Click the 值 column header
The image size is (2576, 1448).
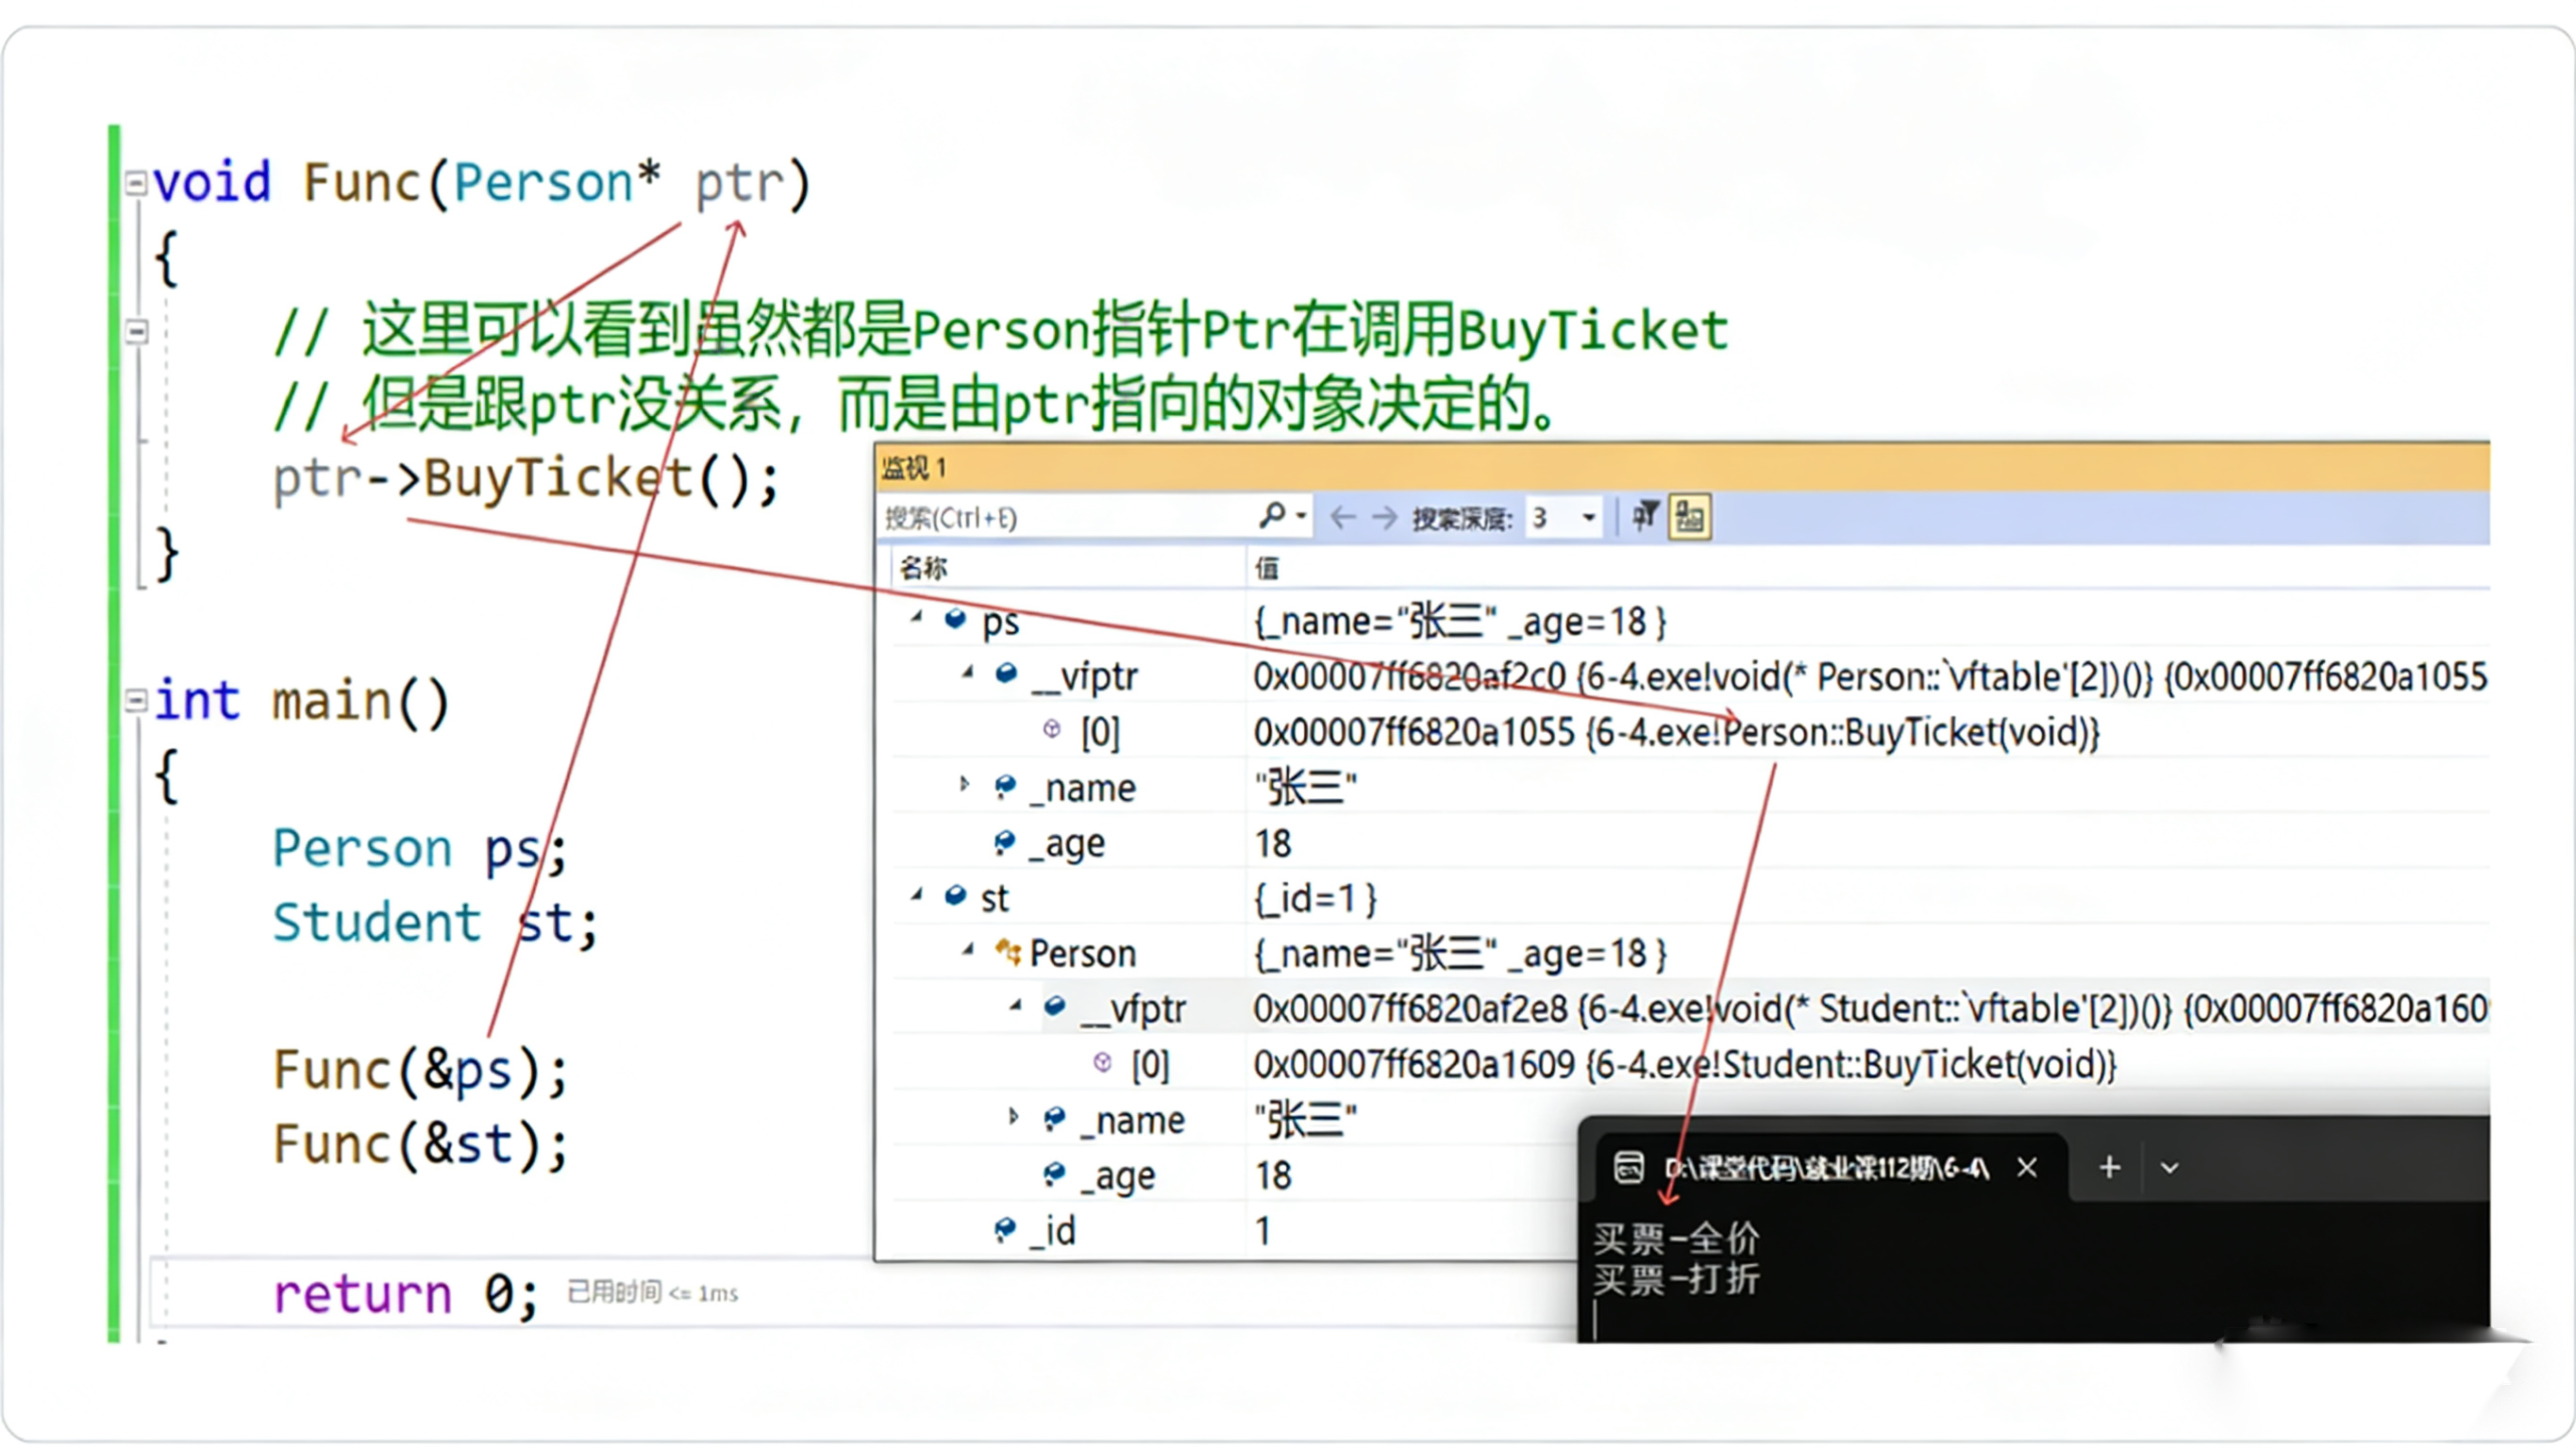point(1267,568)
